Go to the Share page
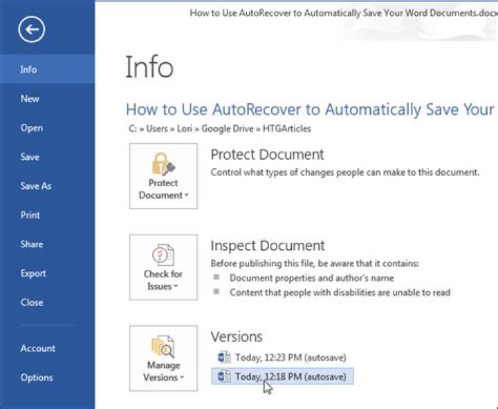498x409 pixels. pyautogui.click(x=47, y=244)
